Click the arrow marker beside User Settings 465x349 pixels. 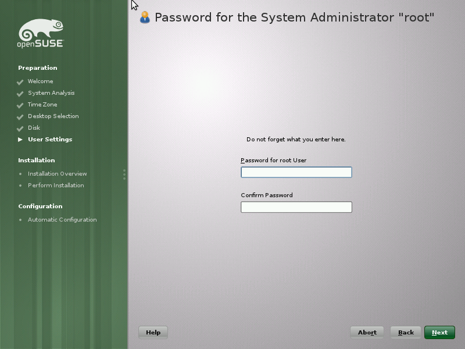(x=20, y=140)
